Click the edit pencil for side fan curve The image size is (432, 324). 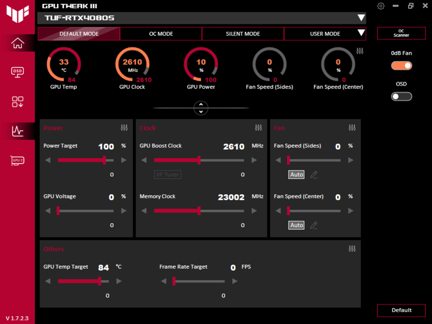[314, 175]
